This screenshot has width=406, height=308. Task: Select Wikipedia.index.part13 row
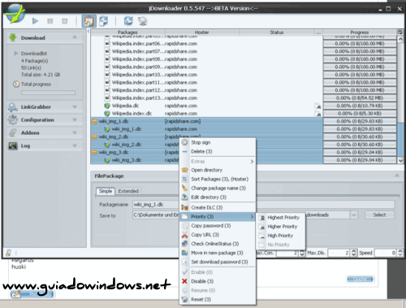coord(206,98)
